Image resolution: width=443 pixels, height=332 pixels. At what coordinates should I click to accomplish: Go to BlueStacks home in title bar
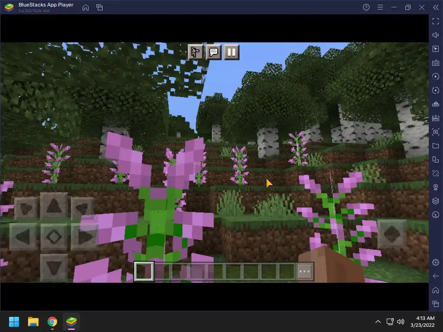click(86, 7)
